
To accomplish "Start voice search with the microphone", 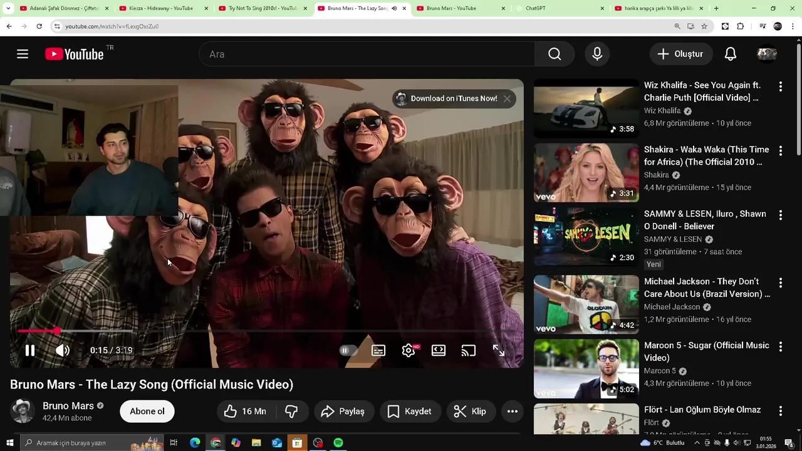I will (597, 54).
